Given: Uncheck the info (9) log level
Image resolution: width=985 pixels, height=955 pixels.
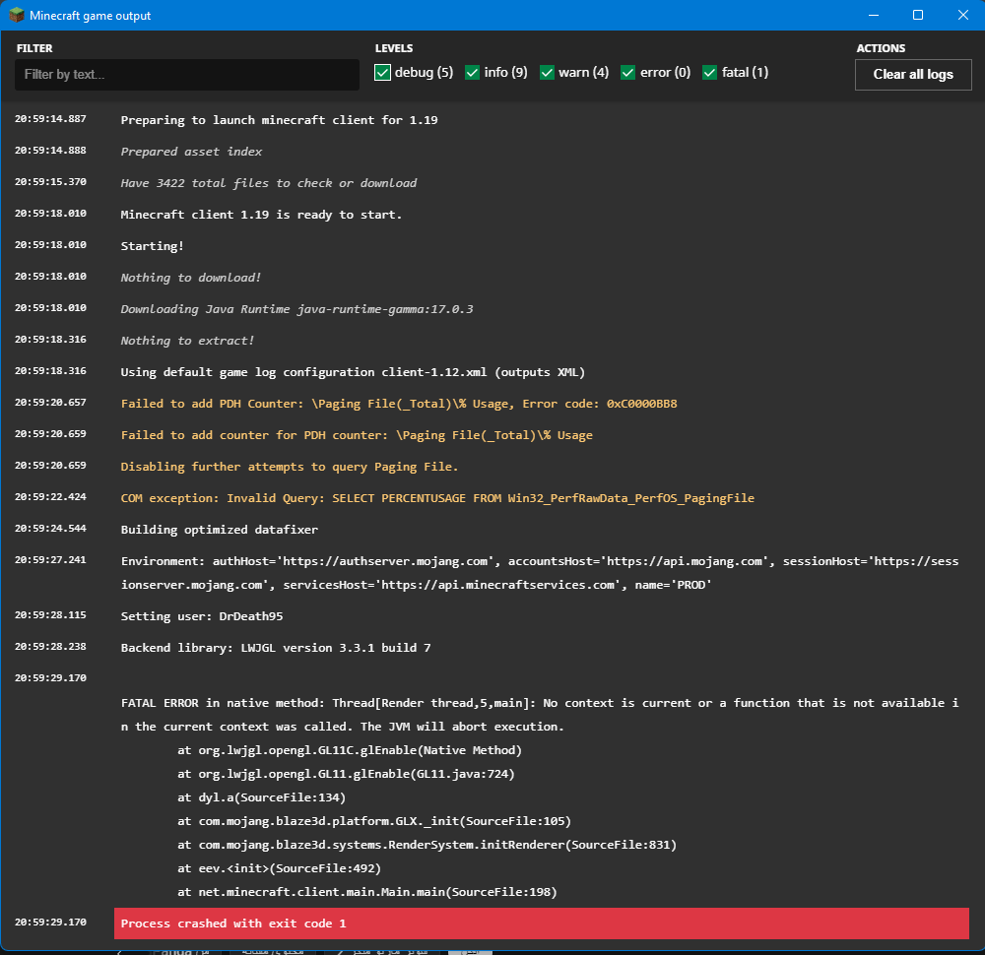Looking at the screenshot, I should [x=473, y=73].
